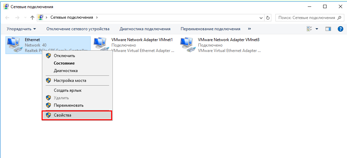
Task: Click the Network 40 status text
Action: [36, 45]
